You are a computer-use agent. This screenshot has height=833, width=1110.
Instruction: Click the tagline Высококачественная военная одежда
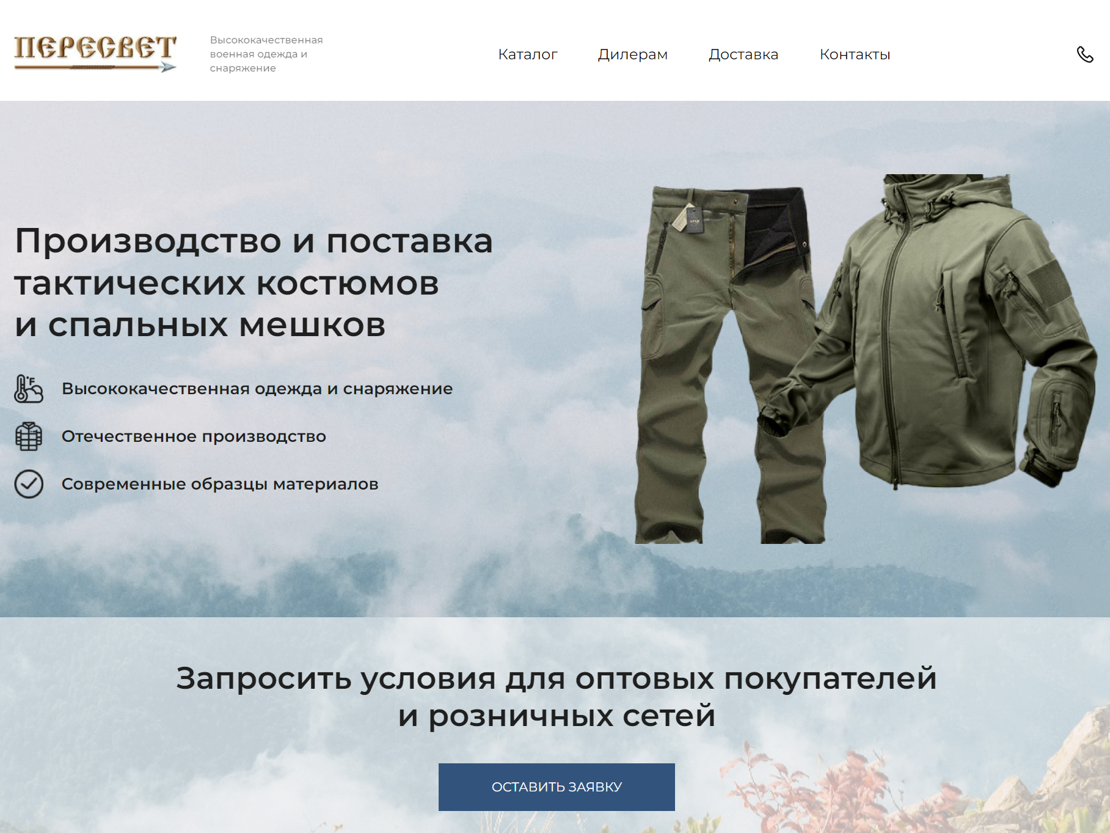pos(266,54)
